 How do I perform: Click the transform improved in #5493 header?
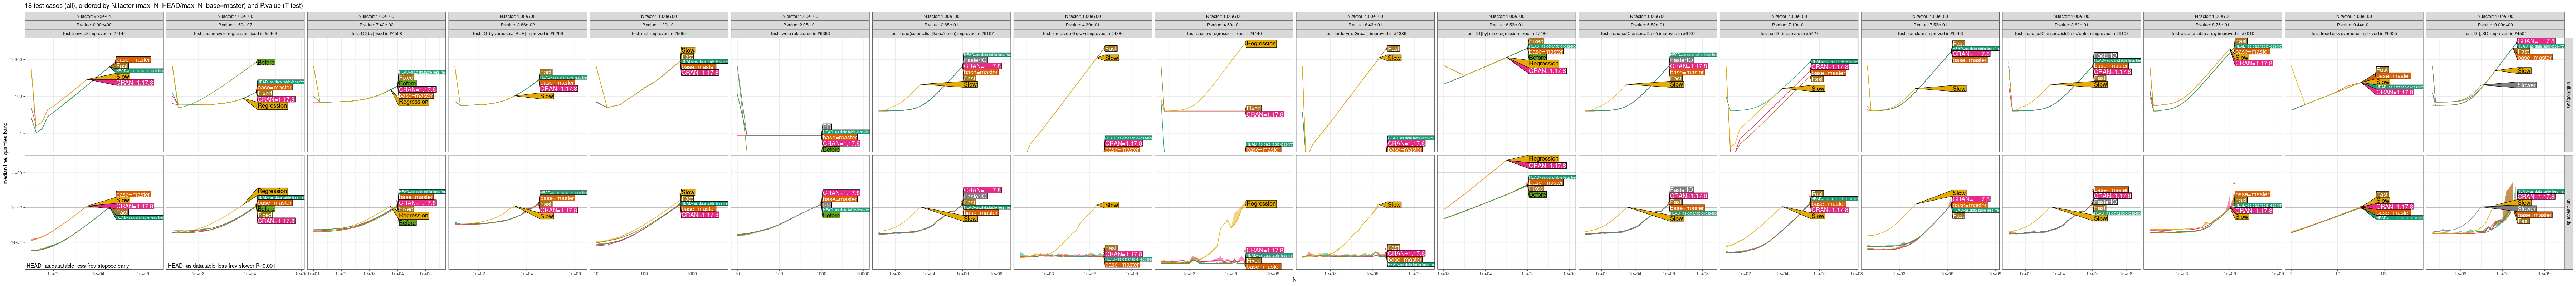[1930, 33]
